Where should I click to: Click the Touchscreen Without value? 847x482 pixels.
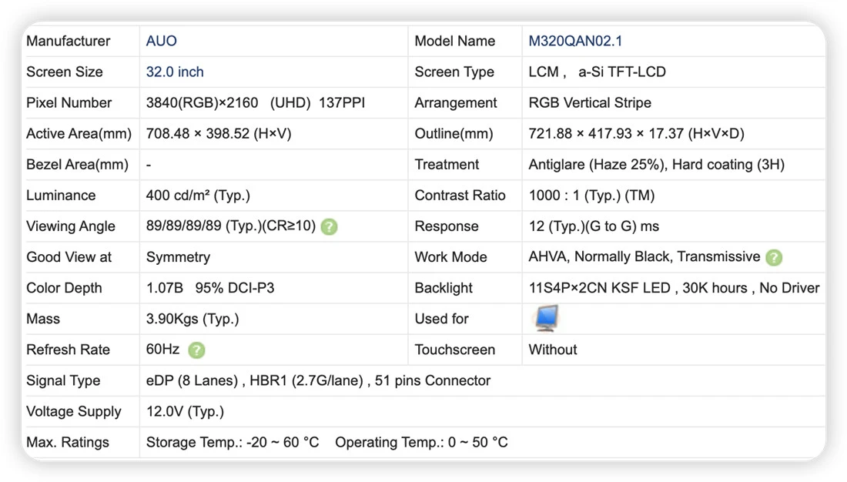coord(553,350)
